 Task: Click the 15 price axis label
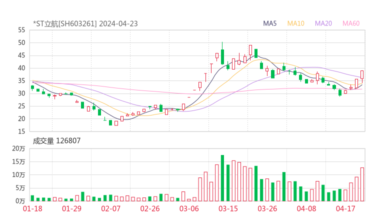21,131
